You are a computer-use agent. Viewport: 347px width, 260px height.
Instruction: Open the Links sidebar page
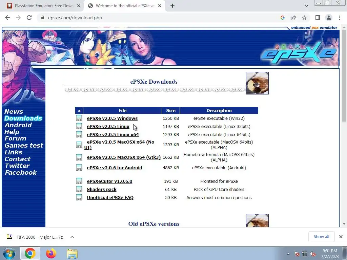tap(14, 152)
